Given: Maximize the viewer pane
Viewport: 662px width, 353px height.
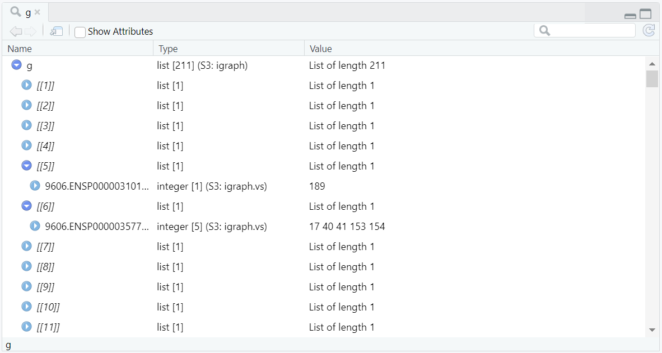Looking at the screenshot, I should click(x=646, y=15).
